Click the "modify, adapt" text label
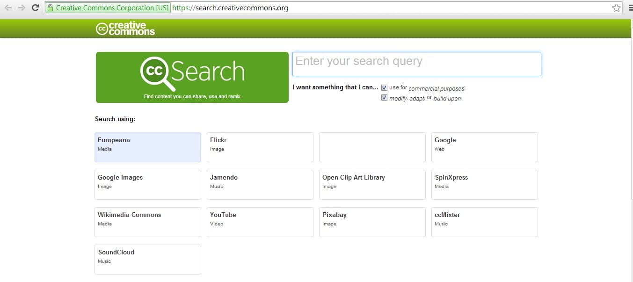The width and height of the screenshot is (633, 282). pos(407,99)
